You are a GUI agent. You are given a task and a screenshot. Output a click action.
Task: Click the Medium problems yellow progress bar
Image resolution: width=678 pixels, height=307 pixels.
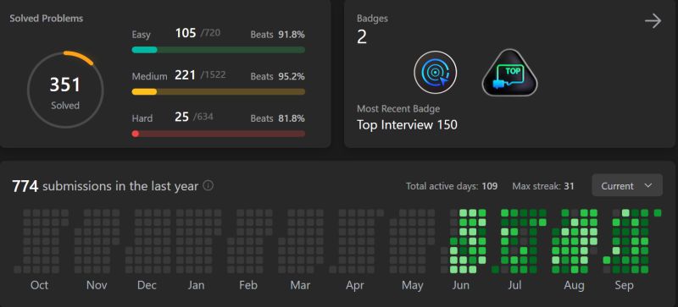pos(219,91)
